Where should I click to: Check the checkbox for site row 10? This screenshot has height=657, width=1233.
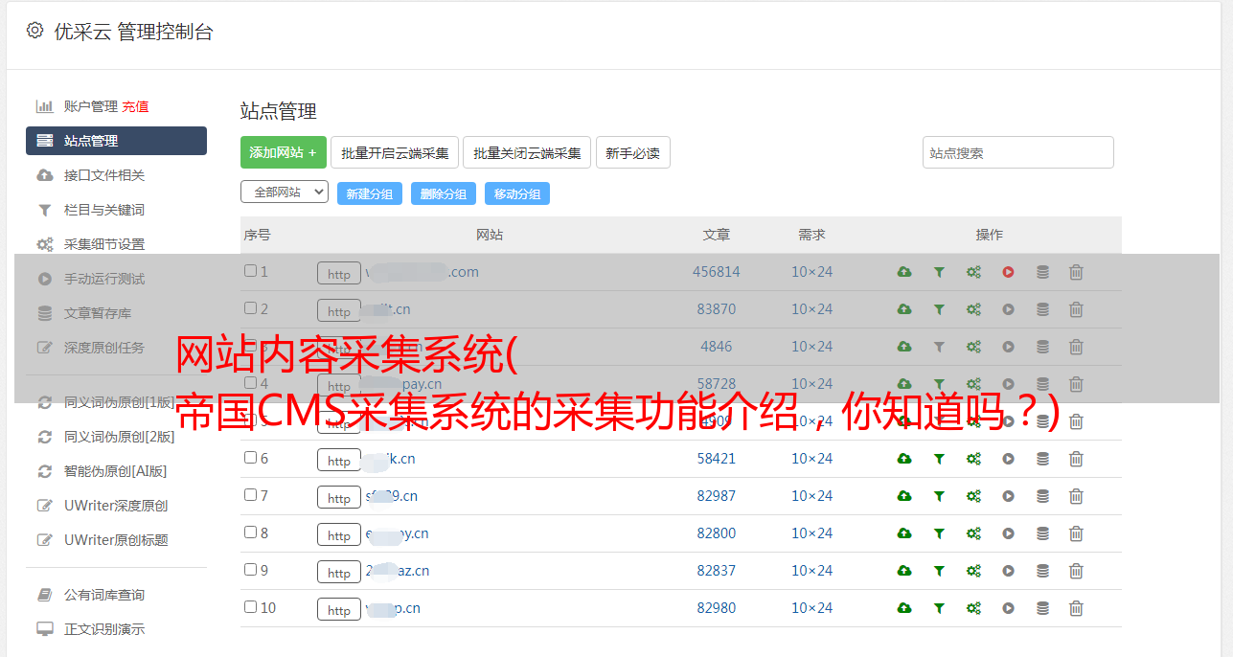click(x=251, y=607)
